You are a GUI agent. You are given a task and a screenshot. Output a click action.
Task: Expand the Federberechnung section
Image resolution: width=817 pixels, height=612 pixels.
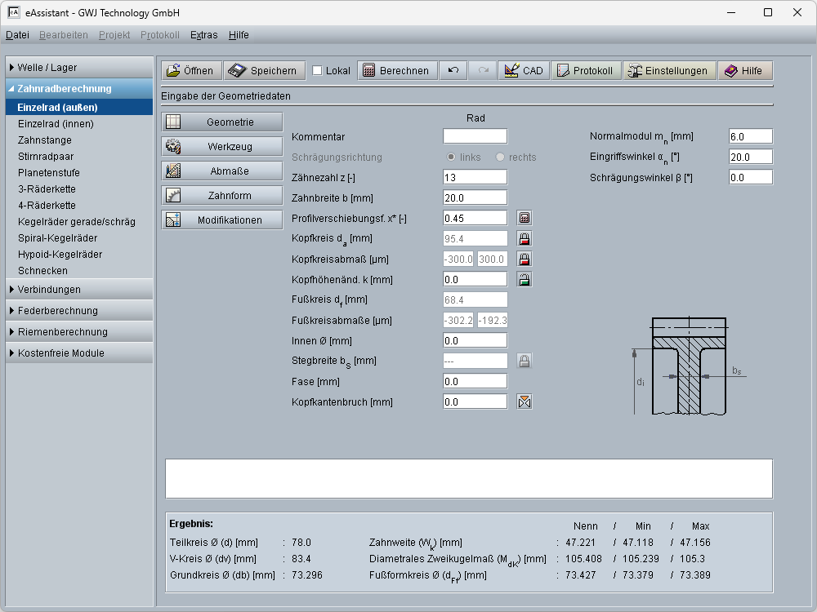click(x=79, y=311)
